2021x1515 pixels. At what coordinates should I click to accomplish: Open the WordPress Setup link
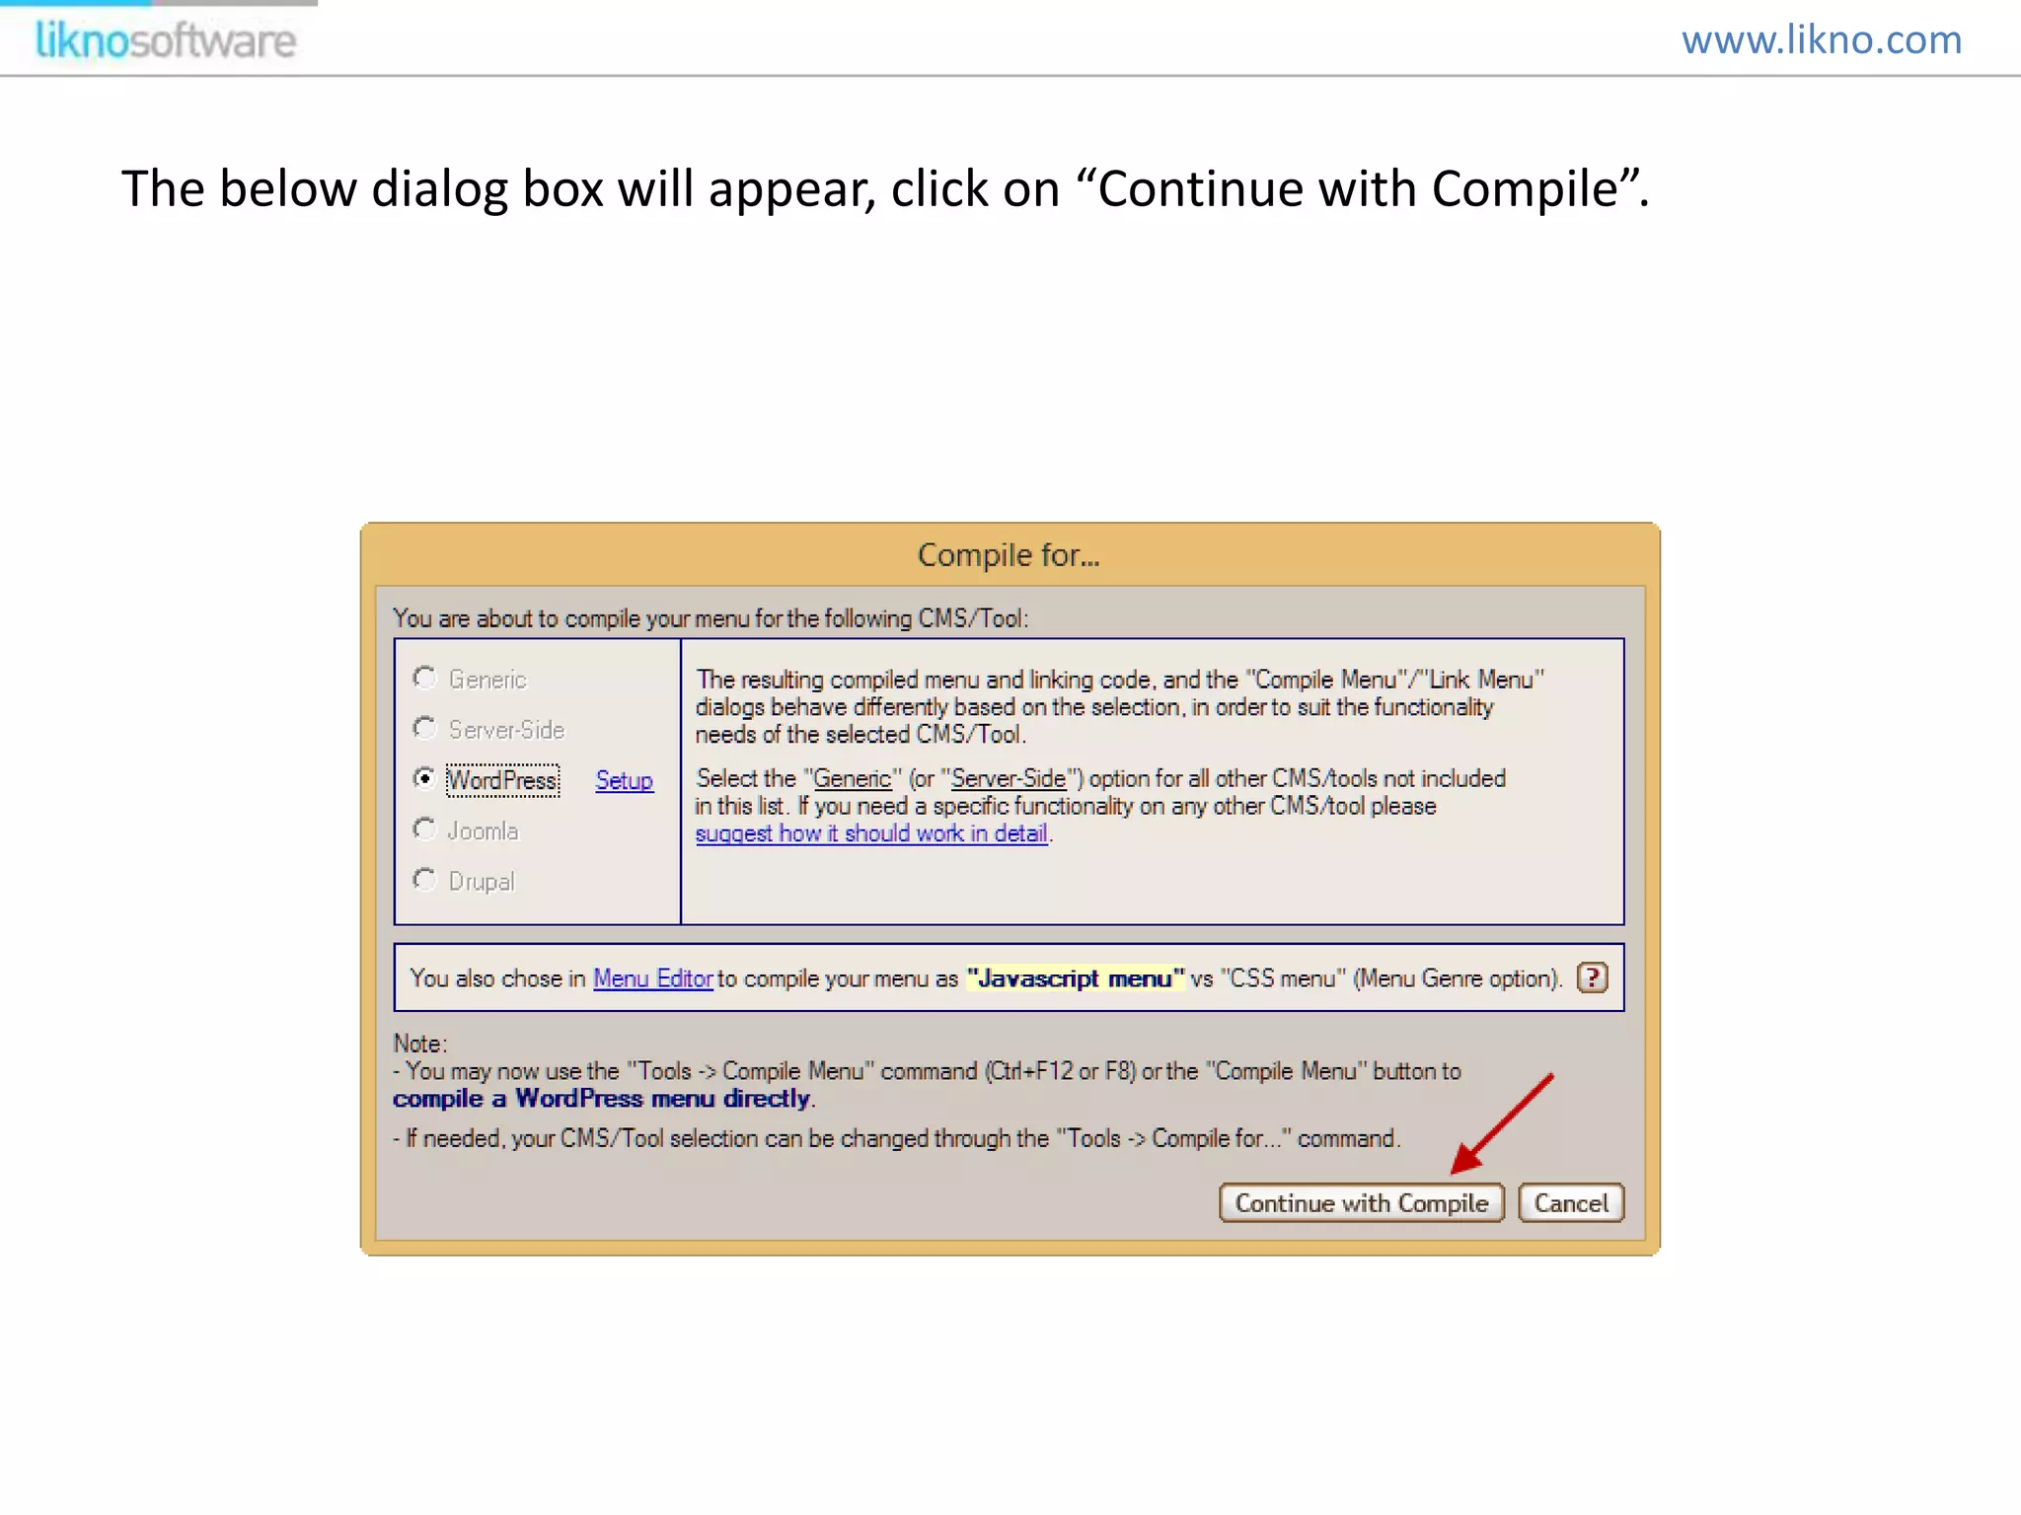[x=624, y=780]
